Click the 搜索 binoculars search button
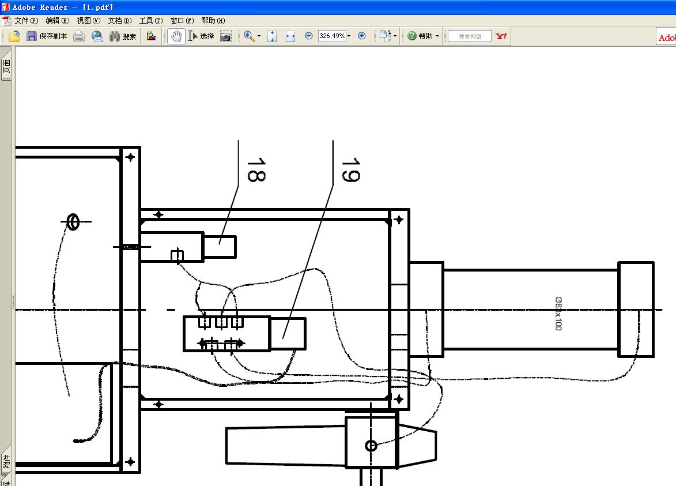This screenshot has width=676, height=486. click(x=123, y=36)
